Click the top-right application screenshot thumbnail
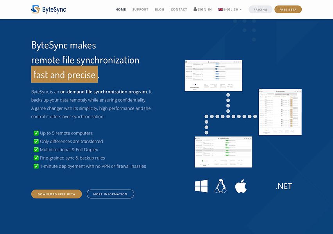Screen dimensions: 333x234 point(280,112)
